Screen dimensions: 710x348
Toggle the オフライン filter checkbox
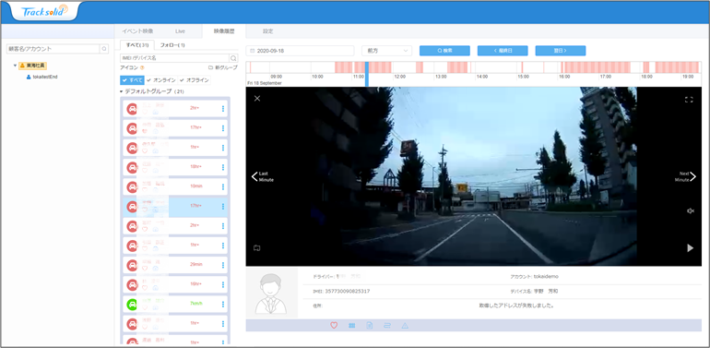194,80
